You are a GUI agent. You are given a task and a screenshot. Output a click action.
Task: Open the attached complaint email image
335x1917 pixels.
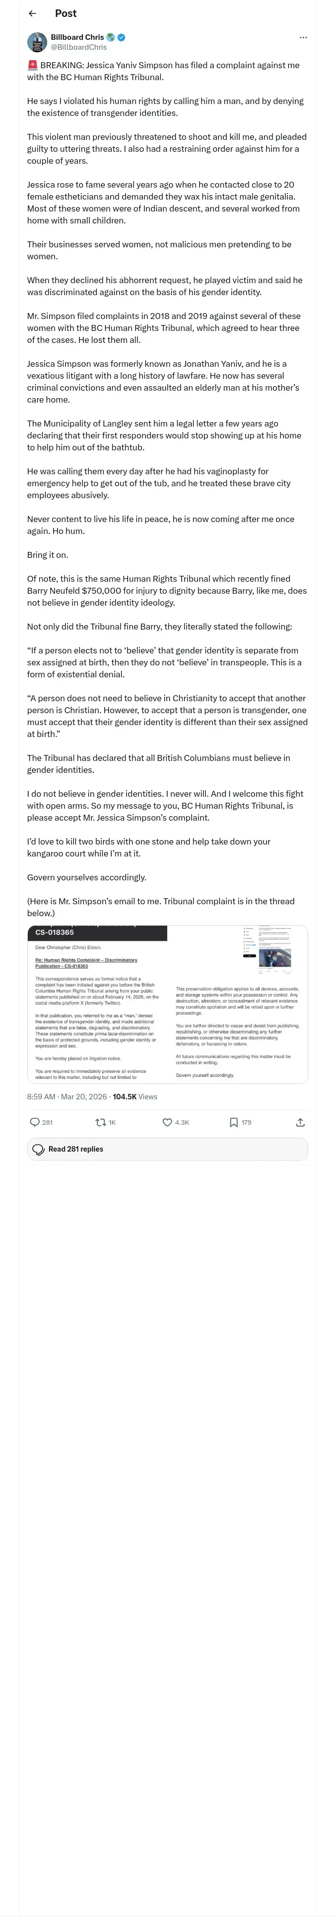tap(167, 1004)
